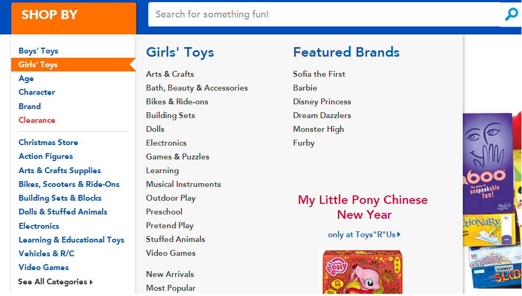Click the search magnifier icon
This screenshot has height=296, width=522.
511,14
